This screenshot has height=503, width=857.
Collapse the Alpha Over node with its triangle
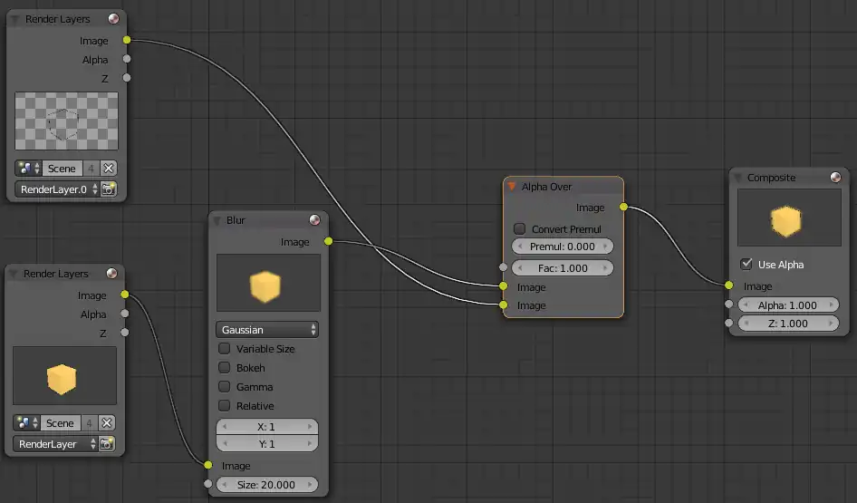(512, 187)
